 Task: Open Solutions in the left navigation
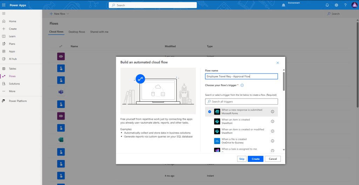click(14, 84)
